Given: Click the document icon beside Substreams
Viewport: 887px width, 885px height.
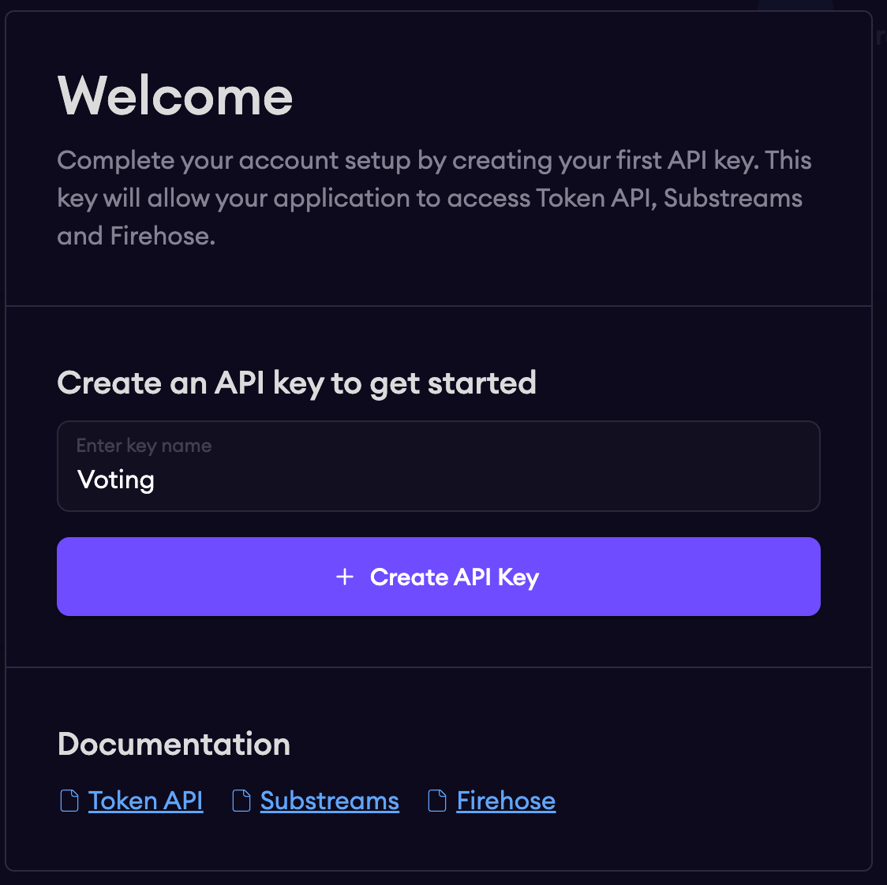Looking at the screenshot, I should pos(241,801).
